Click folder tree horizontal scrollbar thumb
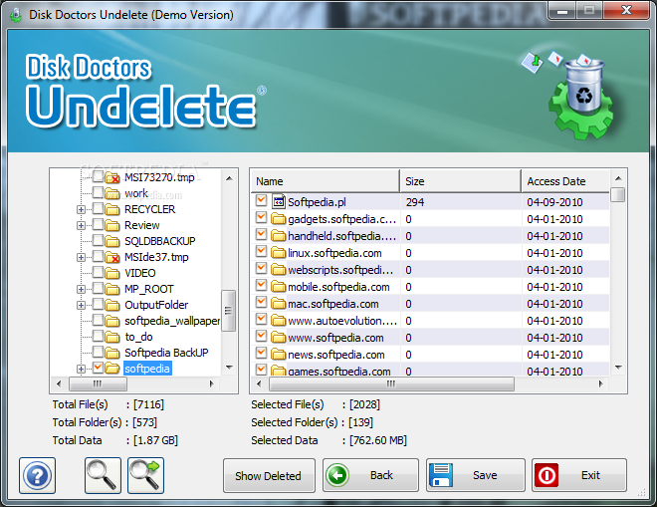The image size is (657, 507). click(x=98, y=383)
